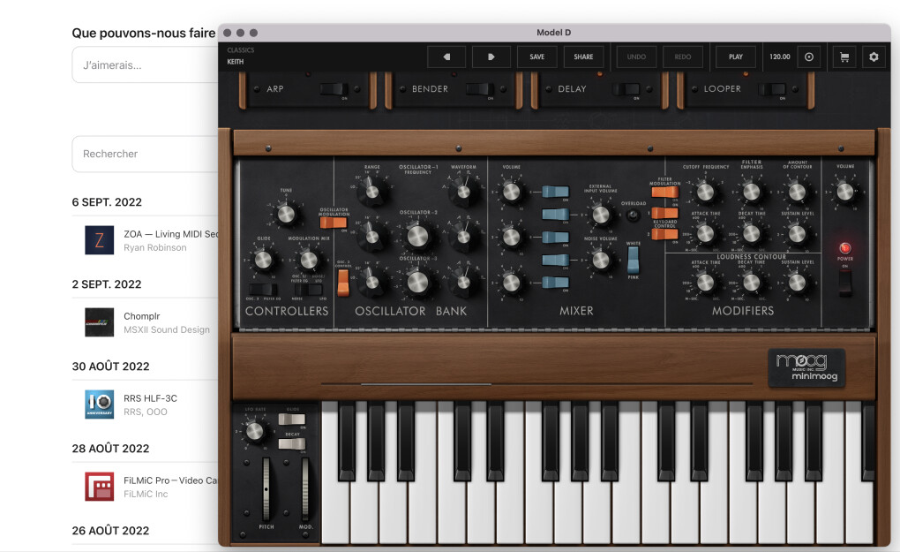
Task: Load the next preset with the right arrow
Action: pos(491,57)
